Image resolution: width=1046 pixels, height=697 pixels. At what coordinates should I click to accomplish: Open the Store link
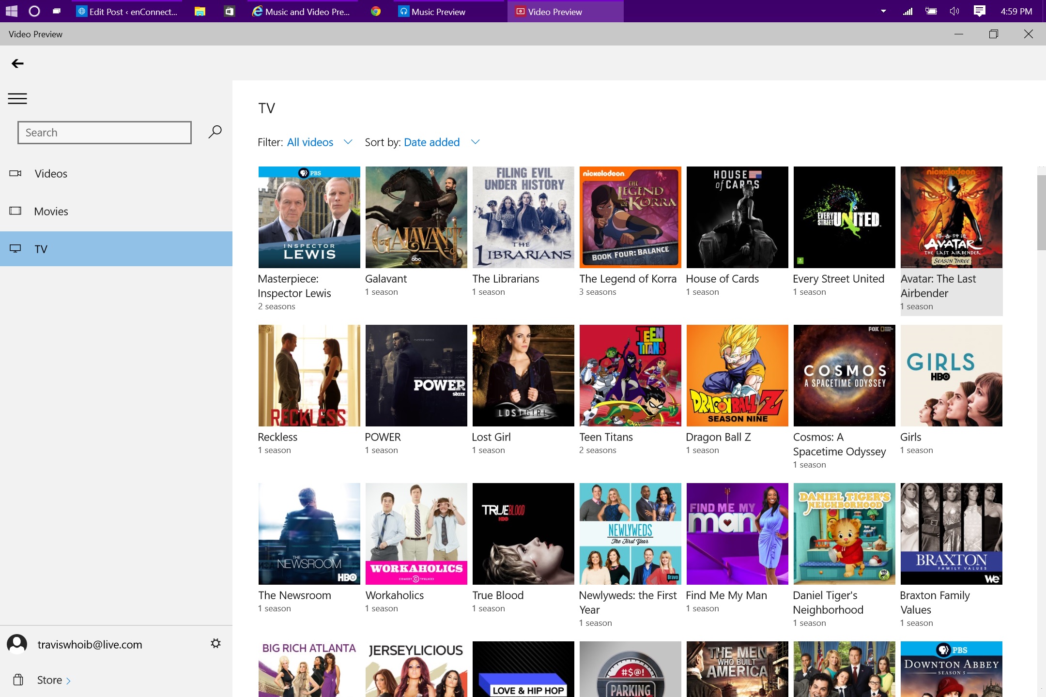54,680
